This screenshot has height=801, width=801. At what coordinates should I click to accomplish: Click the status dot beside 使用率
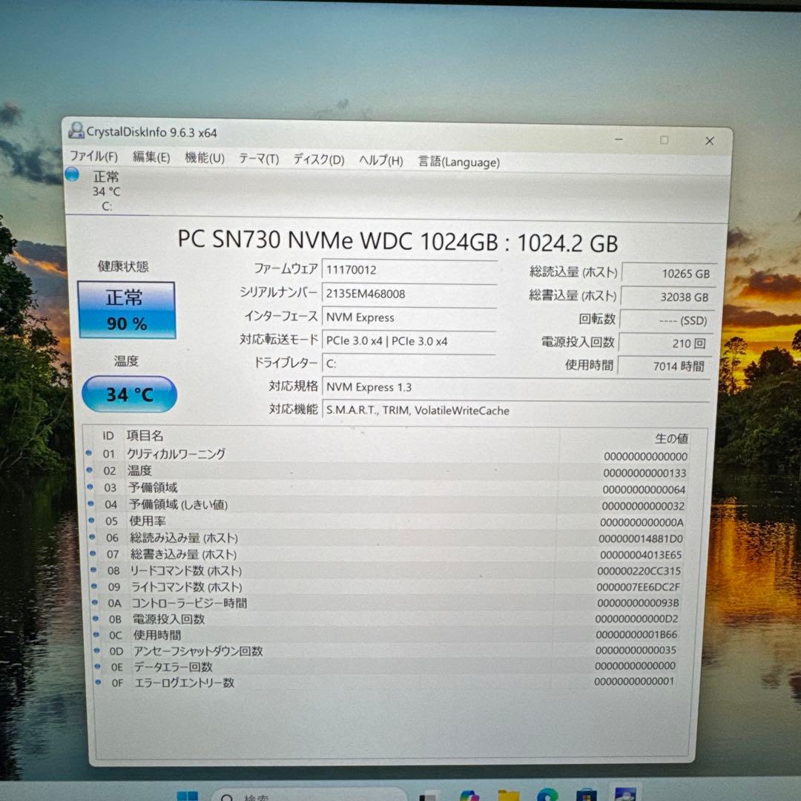[x=93, y=521]
